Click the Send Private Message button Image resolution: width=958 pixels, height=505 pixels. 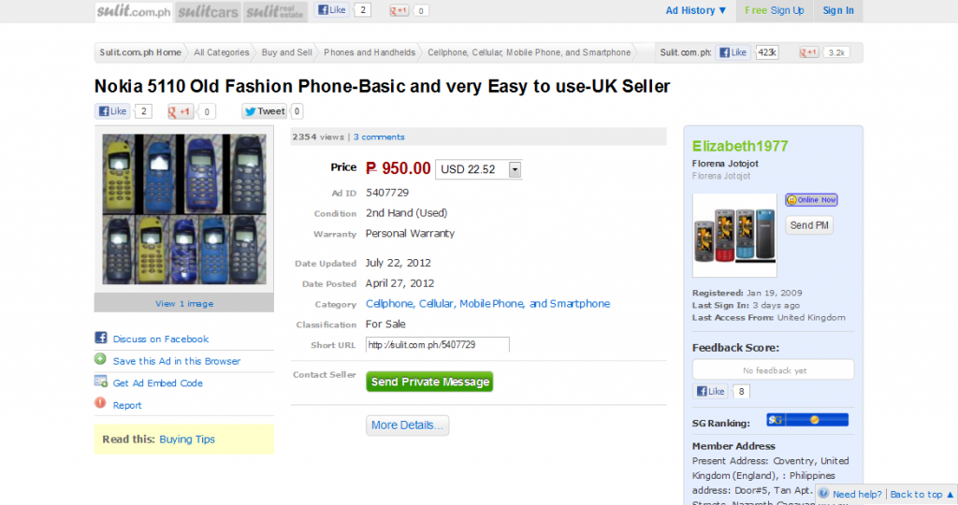point(429,382)
